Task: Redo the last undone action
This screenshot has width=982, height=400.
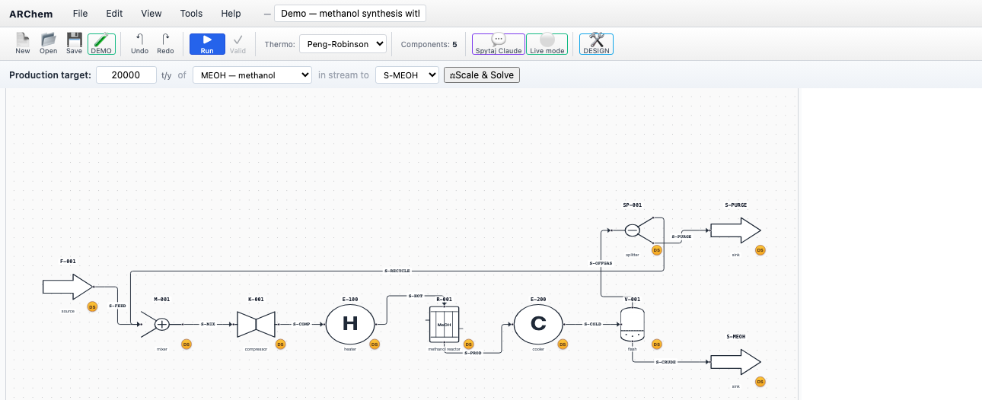Action: tap(165, 44)
